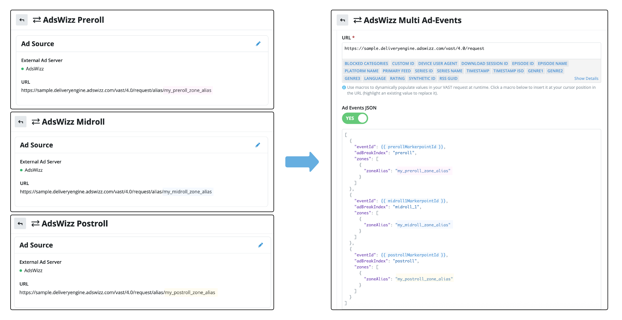Toggle Ad Events JSON switch off
Image resolution: width=622 pixels, height=320 pixels.
click(x=355, y=118)
